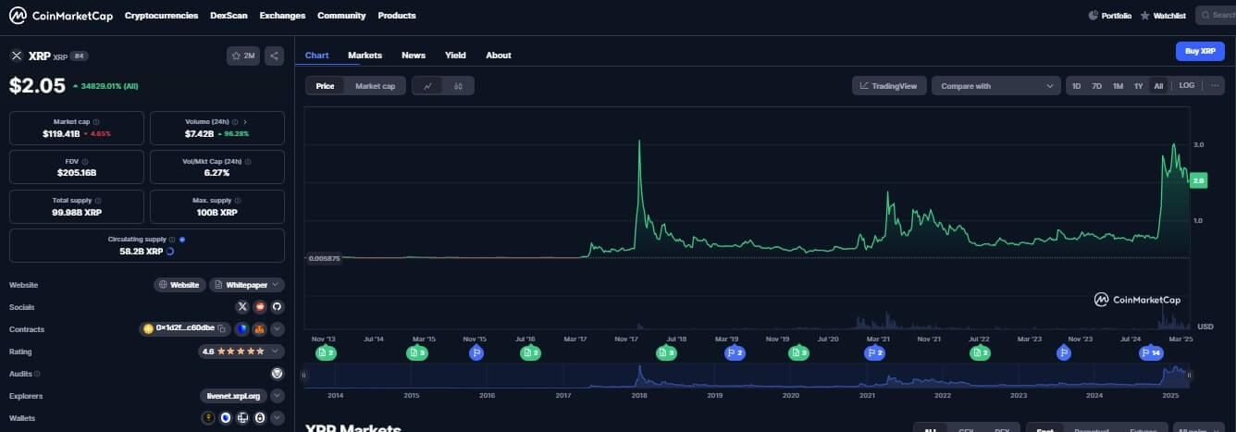Click the share icon next to XRP

click(x=274, y=56)
